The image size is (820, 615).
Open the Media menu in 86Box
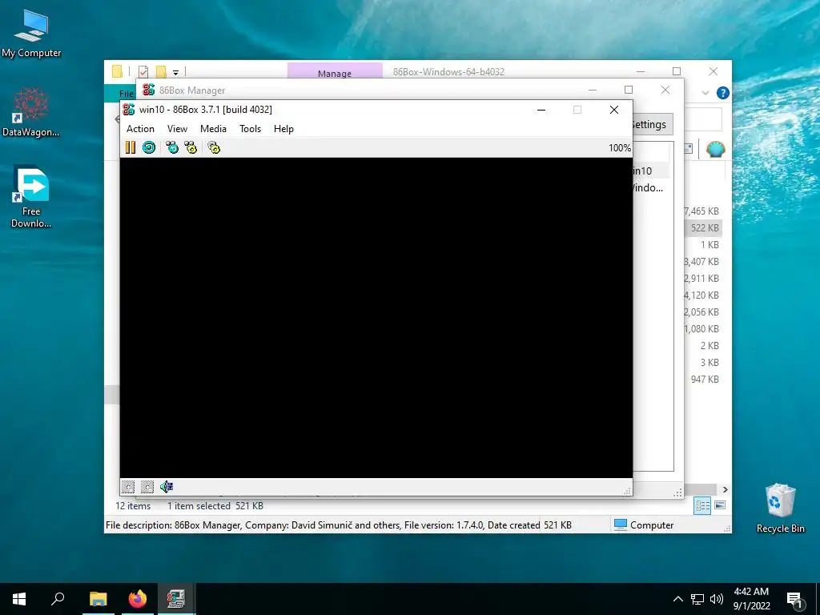click(213, 129)
